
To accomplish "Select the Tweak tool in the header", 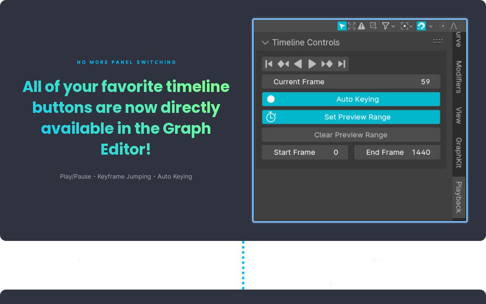I will coord(341,26).
